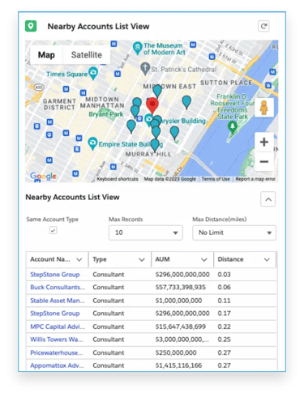Click AUM value $57,733,398,935
Image resolution: width=304 pixels, height=397 pixels.
(181, 287)
